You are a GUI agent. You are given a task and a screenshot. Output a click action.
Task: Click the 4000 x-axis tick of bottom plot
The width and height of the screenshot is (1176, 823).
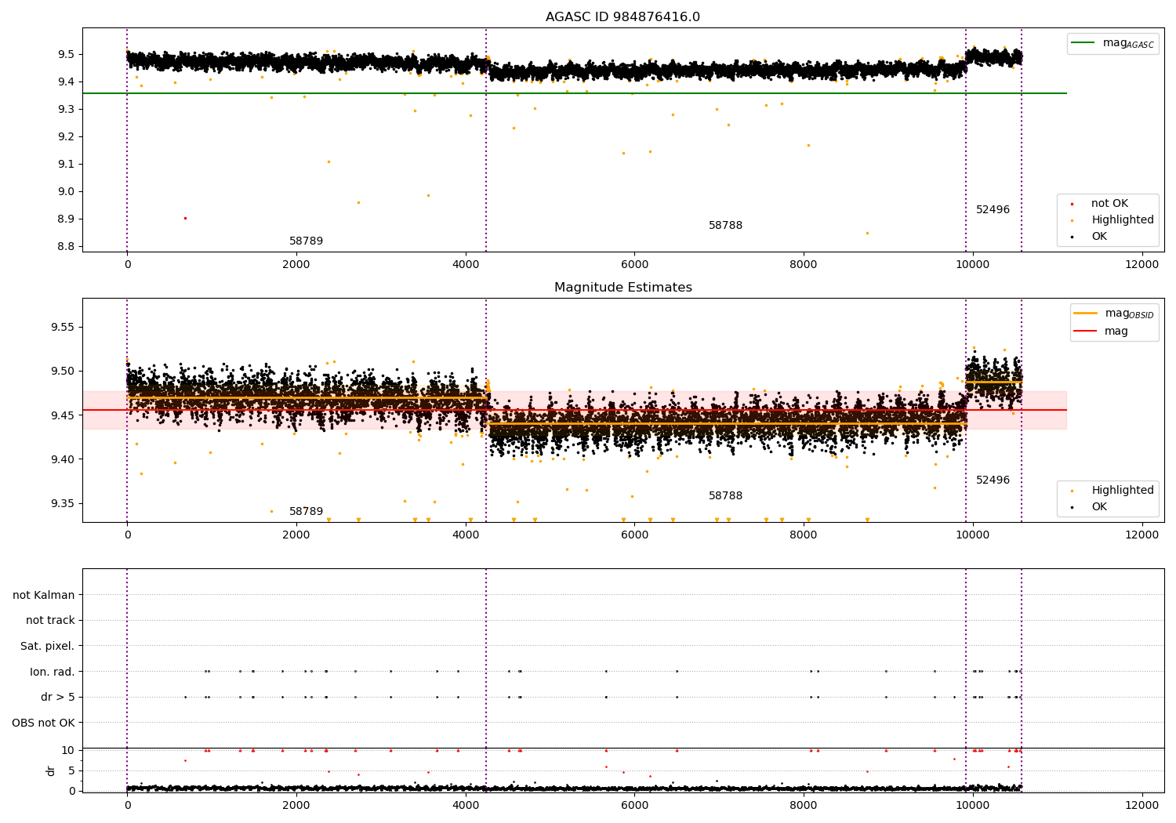[466, 806]
